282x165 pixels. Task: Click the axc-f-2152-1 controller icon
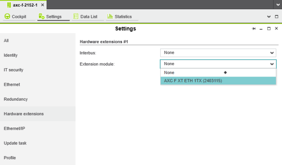(x=9, y=5)
